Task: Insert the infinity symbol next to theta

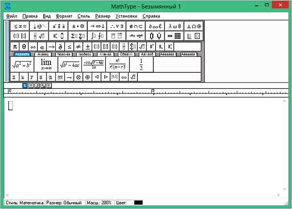Action: coord(33,47)
